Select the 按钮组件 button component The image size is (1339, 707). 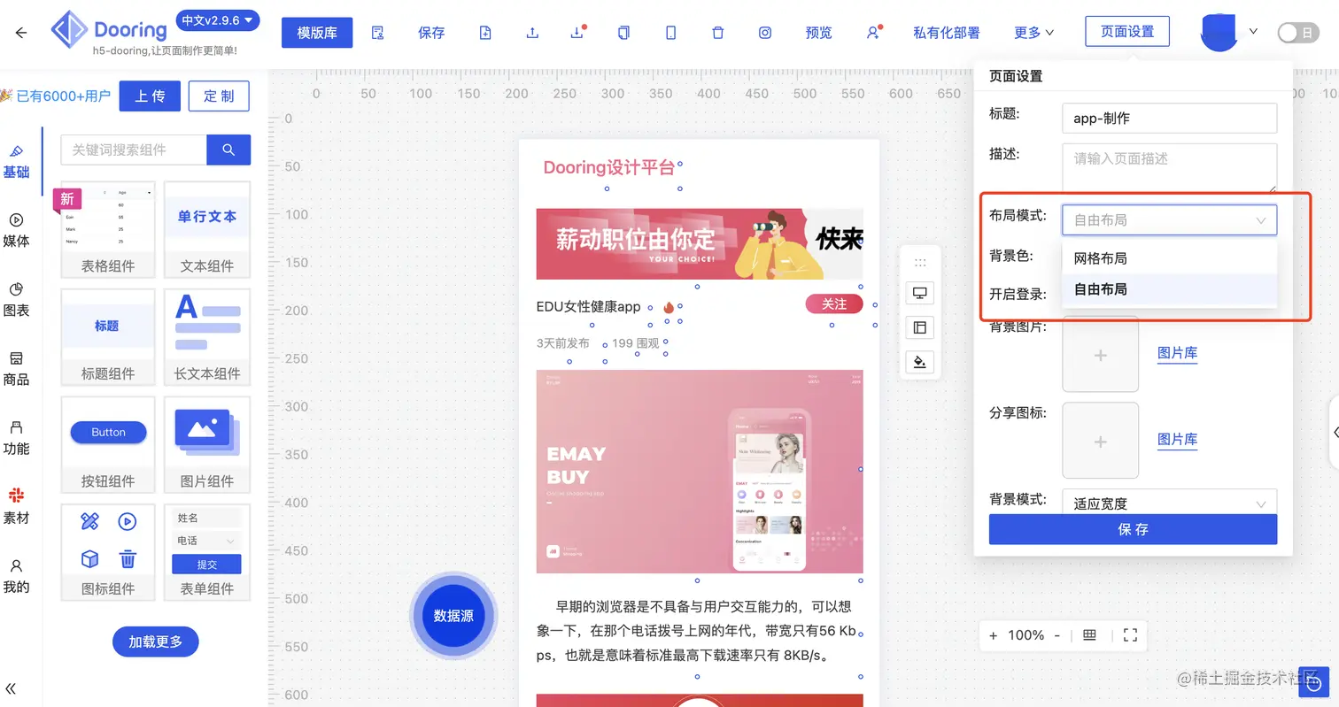coord(108,445)
